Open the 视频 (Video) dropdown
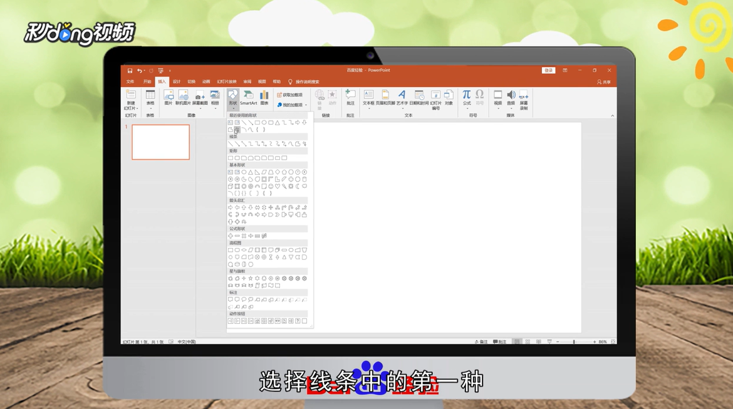 [498, 100]
